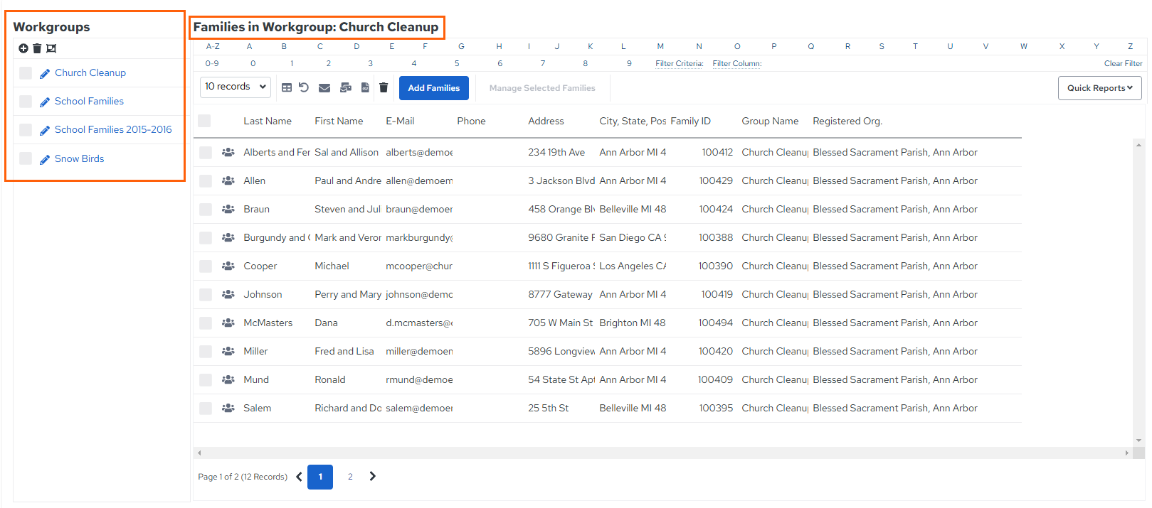This screenshot has width=1152, height=508.
Task: Click the add workgroup plus icon
Action: coord(23,48)
